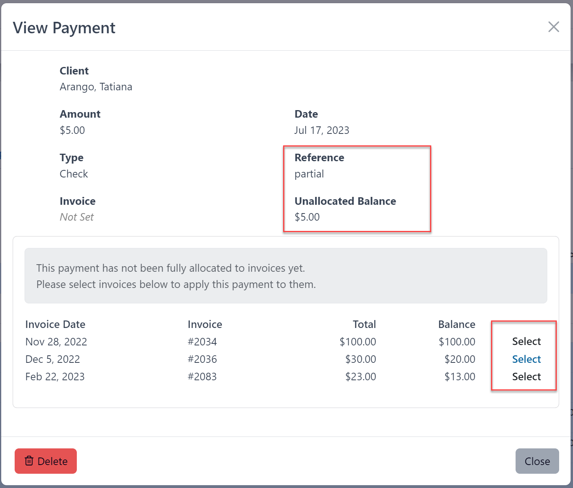Click the X icon to dismiss dialog
Viewport: 573px width, 488px height.
click(x=554, y=27)
